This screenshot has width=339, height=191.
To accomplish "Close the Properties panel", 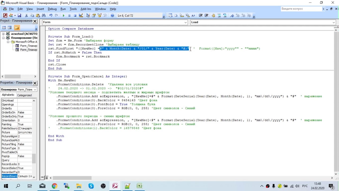I will 35,83.
